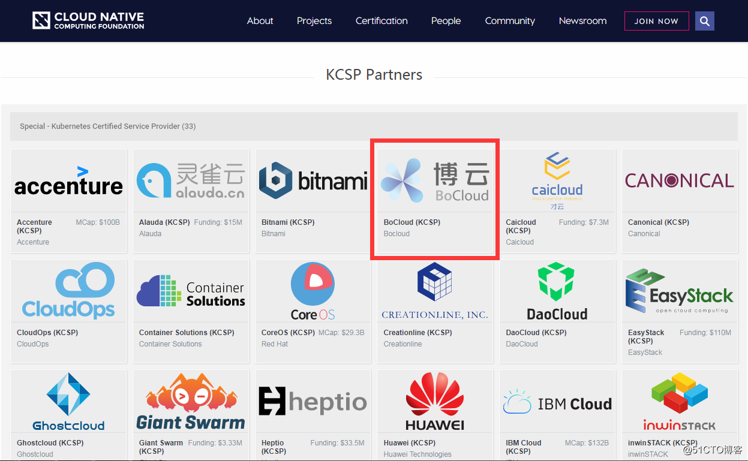Image resolution: width=748 pixels, height=461 pixels.
Task: Open the About menu
Action: [x=260, y=20]
